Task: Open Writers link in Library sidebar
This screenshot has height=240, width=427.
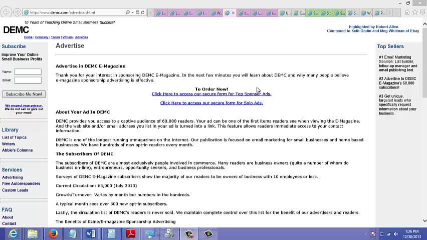Action: coord(9,144)
